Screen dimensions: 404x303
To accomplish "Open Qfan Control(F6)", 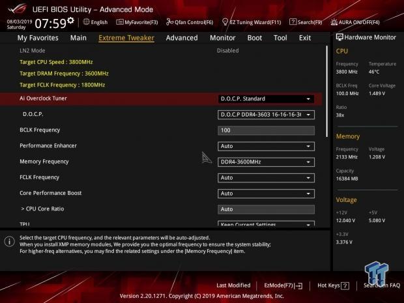I will coord(194,22).
